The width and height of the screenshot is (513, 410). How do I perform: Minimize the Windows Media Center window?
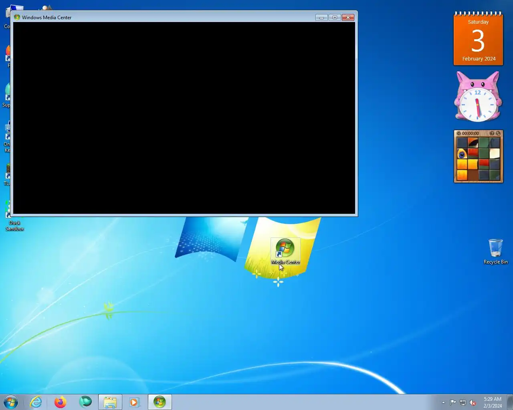tap(321, 18)
